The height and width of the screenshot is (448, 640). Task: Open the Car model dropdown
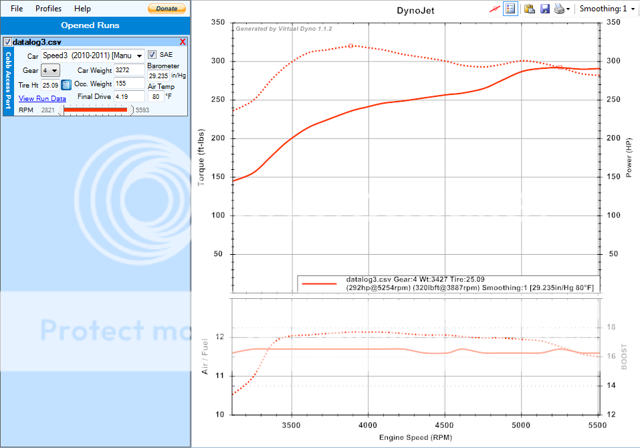[93, 55]
